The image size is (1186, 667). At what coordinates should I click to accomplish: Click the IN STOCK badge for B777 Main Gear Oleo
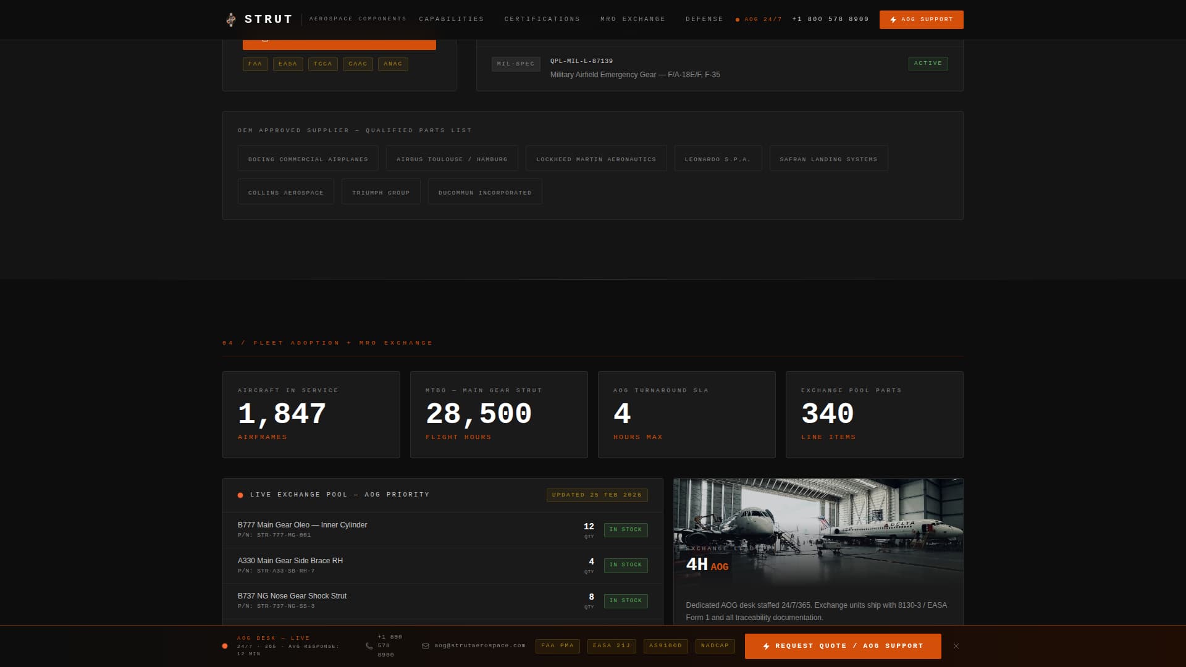(626, 530)
